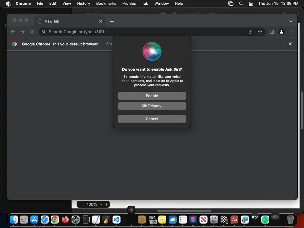Open Visual Studio Code from the Dock
The height and width of the screenshot is (228, 304).
116,220
